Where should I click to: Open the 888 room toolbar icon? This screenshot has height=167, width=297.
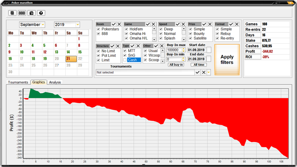22,13
